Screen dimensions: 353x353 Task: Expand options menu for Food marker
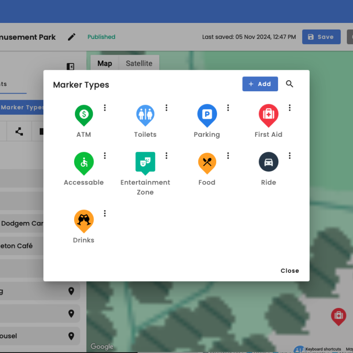point(228,155)
